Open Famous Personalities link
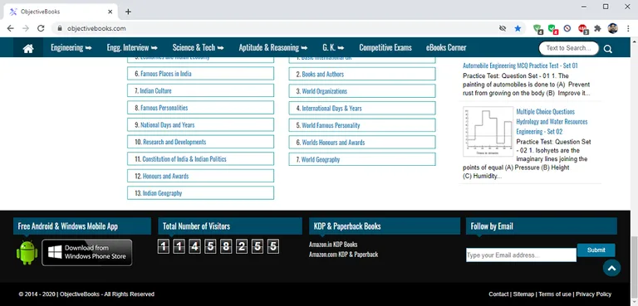The image size is (638, 306). (x=164, y=108)
